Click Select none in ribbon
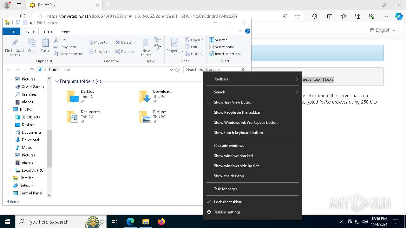406x228 pixels. [x=221, y=47]
